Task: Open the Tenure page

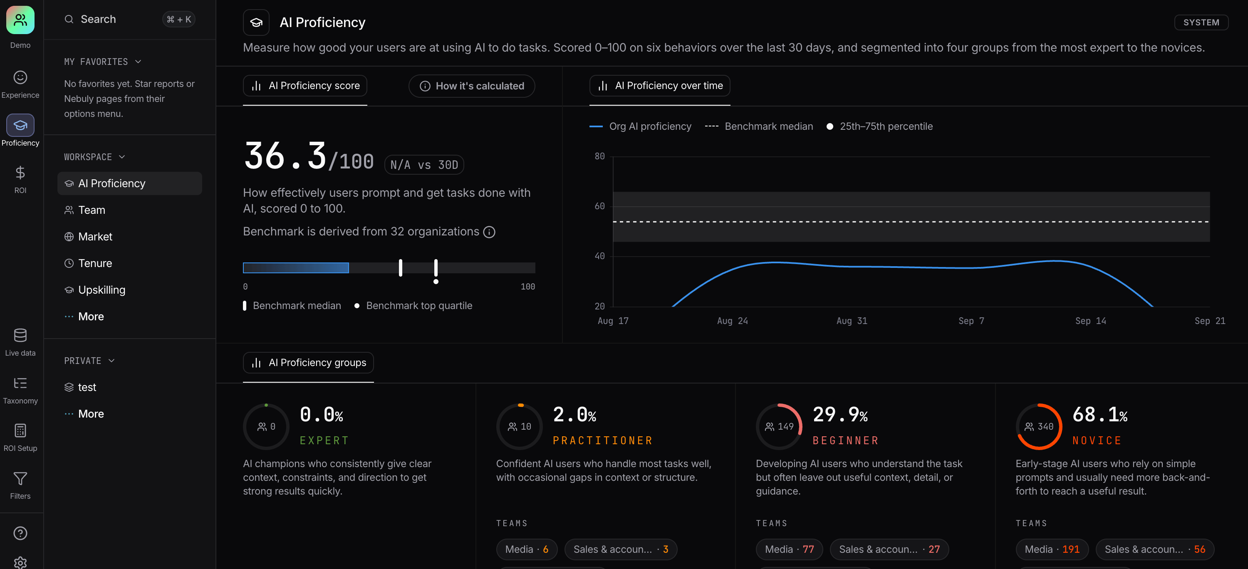Action: coord(129,263)
